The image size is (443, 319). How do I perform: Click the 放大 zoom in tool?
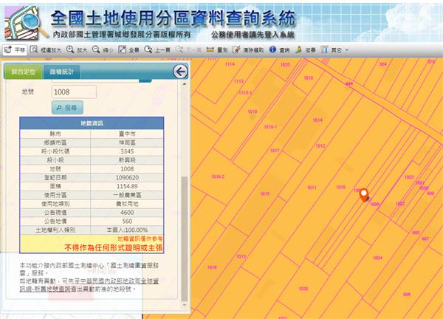pyautogui.click(x=78, y=50)
